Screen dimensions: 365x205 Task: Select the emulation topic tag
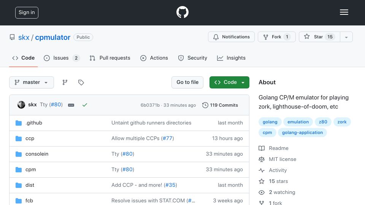click(298, 122)
